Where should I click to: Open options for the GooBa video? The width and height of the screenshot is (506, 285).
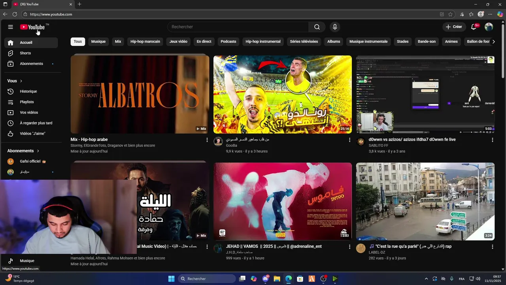pyautogui.click(x=349, y=140)
